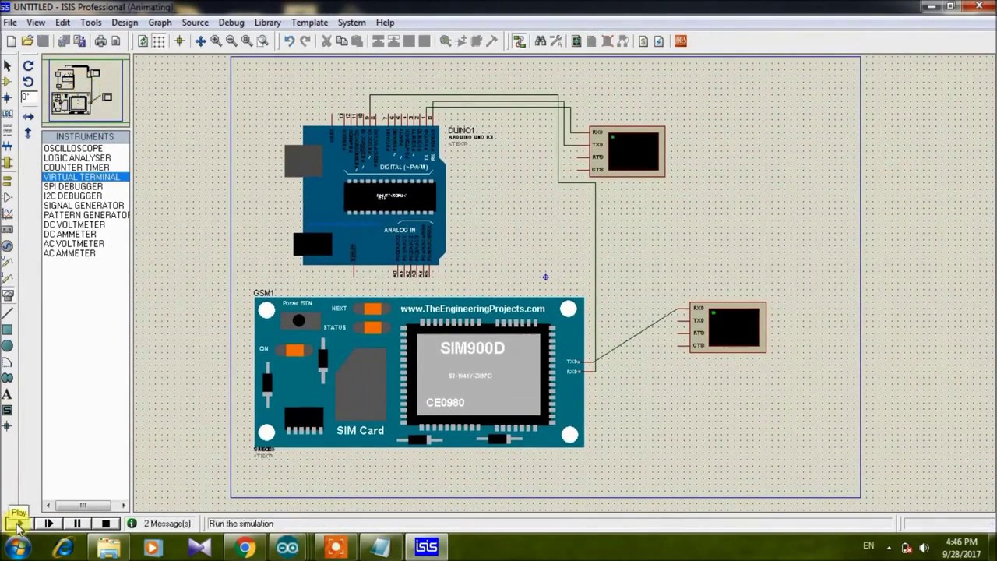Open the Debug menu
The height and width of the screenshot is (561, 997).
tap(231, 23)
